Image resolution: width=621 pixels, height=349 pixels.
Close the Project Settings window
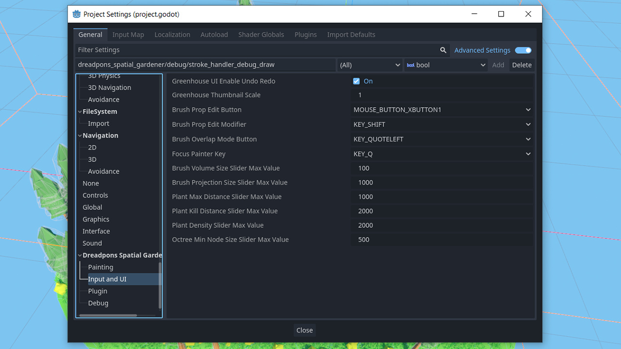528,14
